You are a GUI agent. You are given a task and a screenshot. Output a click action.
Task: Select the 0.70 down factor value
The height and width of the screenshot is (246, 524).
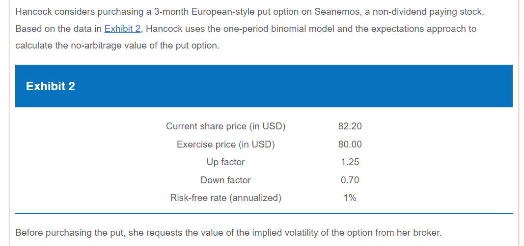click(350, 180)
